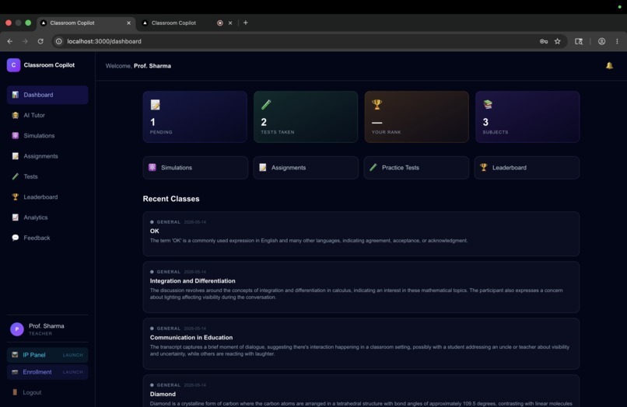This screenshot has width=627, height=407.
Task: Bookmark this page with the star icon
Action: (558, 41)
